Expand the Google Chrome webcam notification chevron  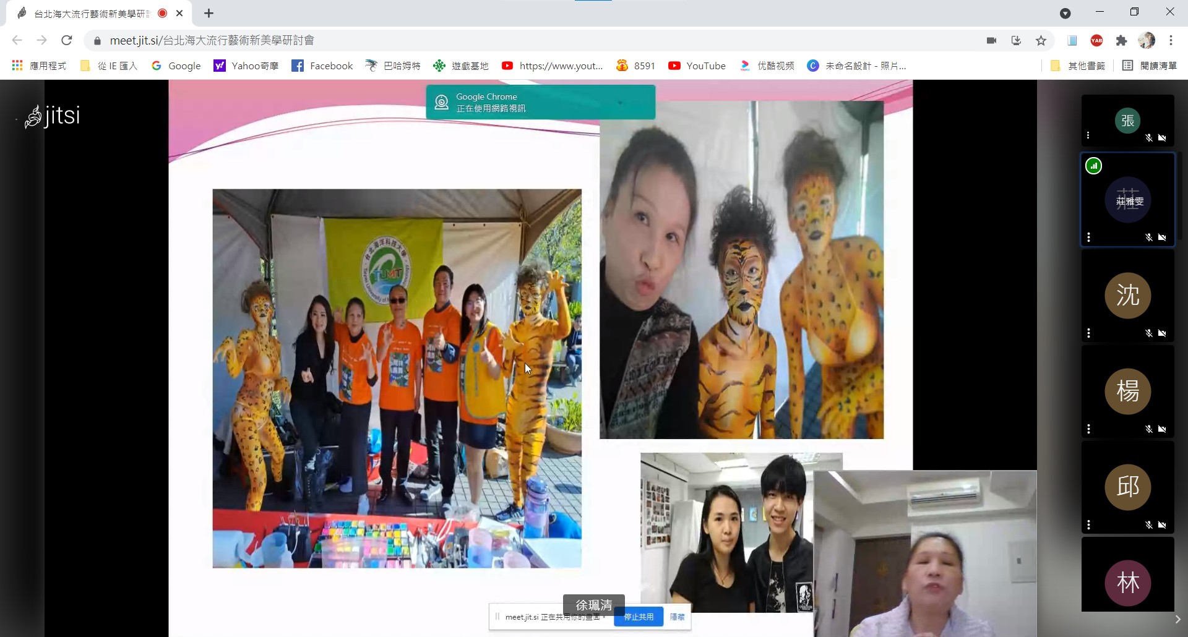pos(620,103)
